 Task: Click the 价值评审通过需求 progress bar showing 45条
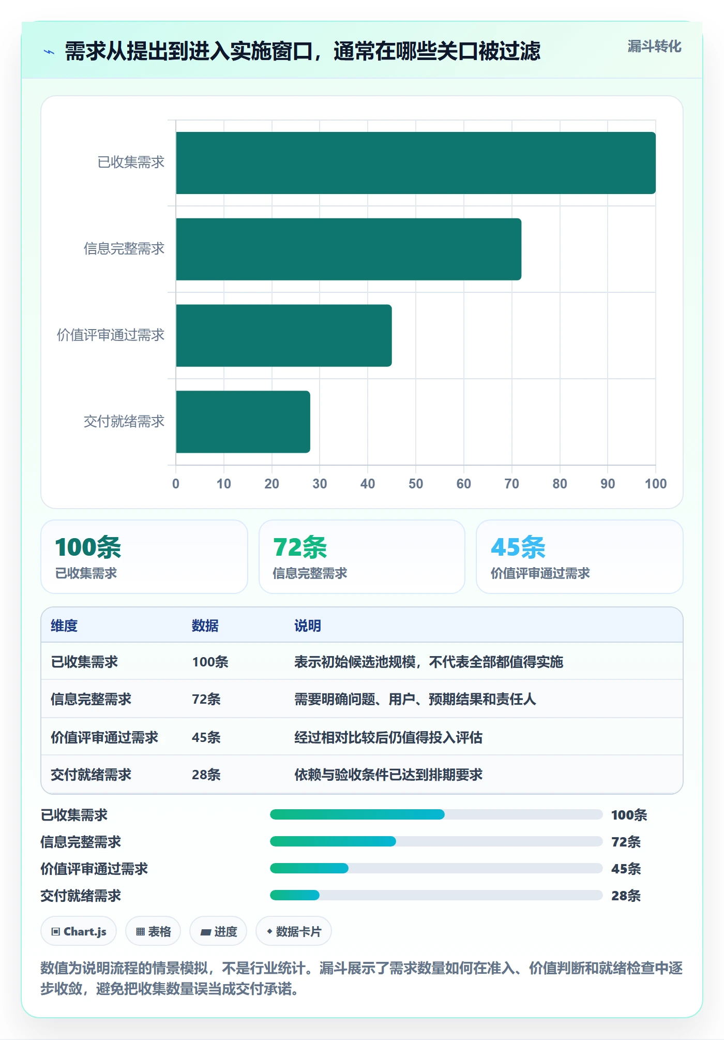click(436, 868)
